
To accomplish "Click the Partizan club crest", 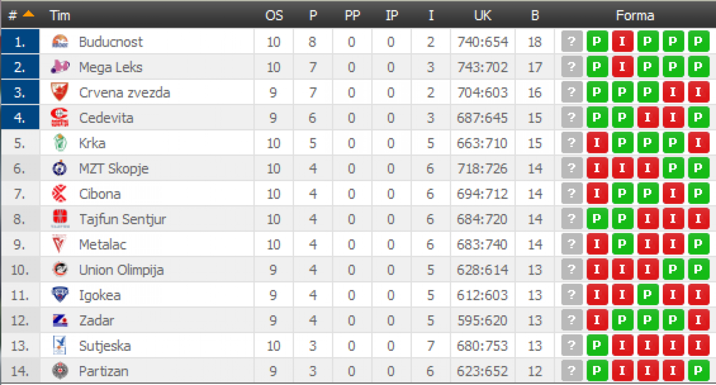I will [60, 371].
